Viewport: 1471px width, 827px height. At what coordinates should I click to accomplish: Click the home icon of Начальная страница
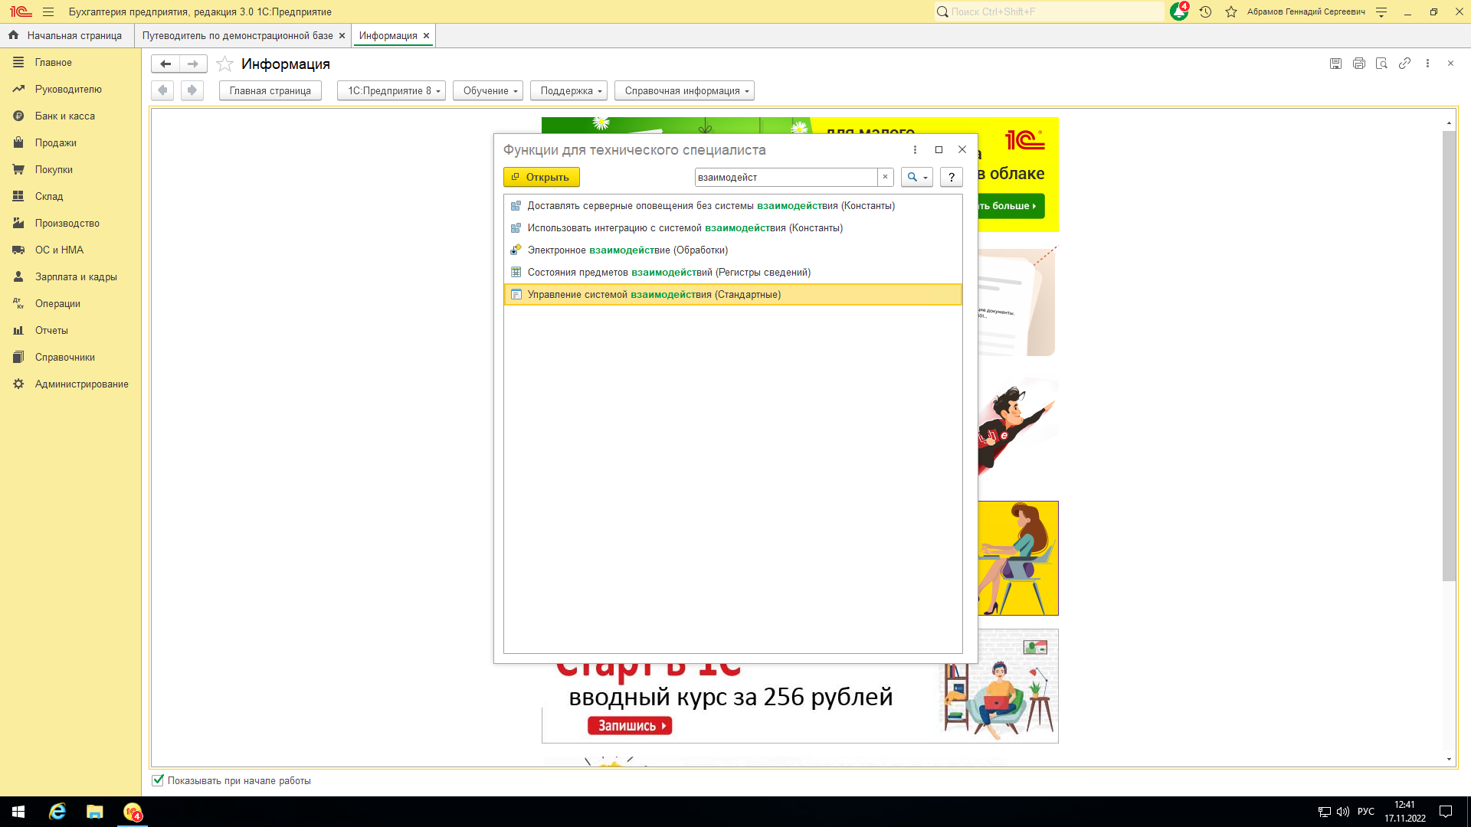pos(13,35)
